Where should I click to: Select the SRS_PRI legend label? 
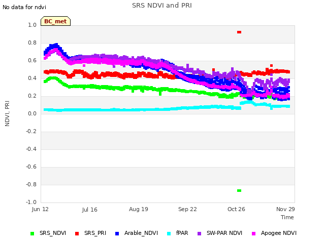point(95,233)
